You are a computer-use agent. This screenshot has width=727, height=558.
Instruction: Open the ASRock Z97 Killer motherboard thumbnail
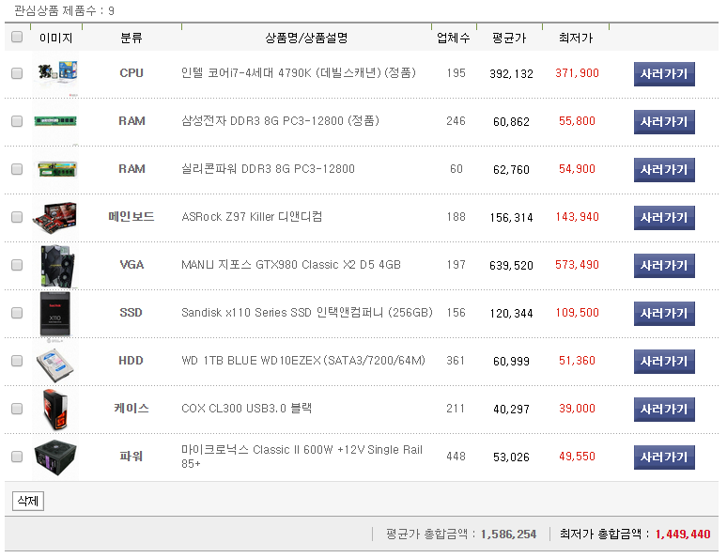(x=55, y=218)
